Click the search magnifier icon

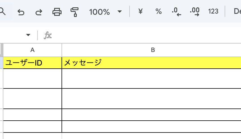pos(3,12)
